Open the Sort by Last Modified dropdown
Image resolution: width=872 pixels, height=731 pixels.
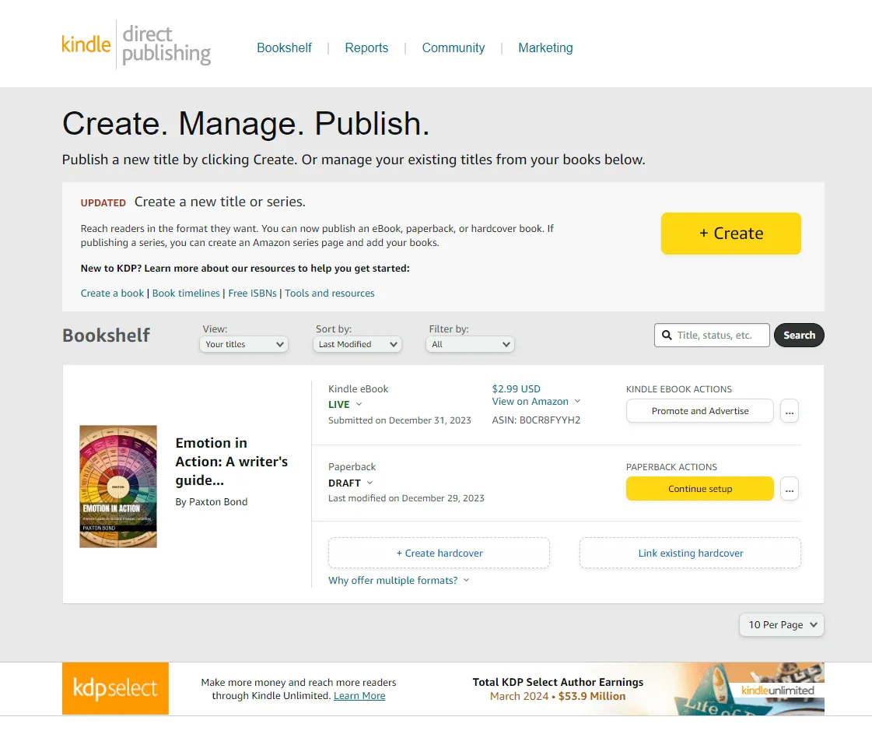[357, 344]
